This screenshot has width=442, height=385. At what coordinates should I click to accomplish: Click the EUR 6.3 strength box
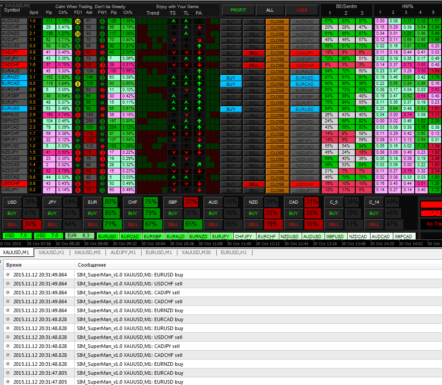tap(80, 236)
